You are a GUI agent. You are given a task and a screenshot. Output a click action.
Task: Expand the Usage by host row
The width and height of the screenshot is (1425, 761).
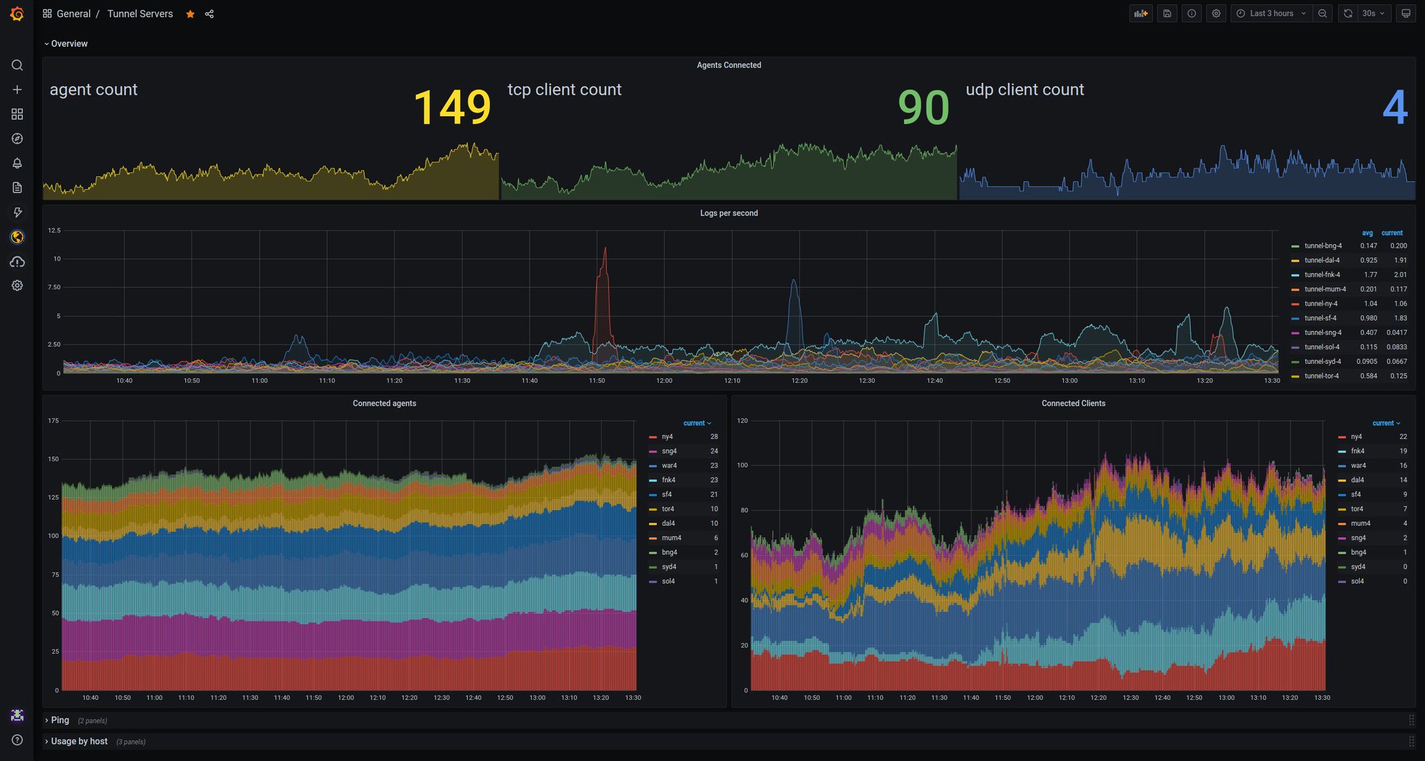(77, 742)
